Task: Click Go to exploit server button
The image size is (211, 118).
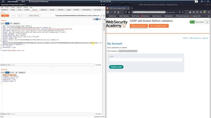Action: (159, 26)
